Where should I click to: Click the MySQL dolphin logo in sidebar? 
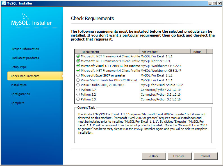point(26,17)
